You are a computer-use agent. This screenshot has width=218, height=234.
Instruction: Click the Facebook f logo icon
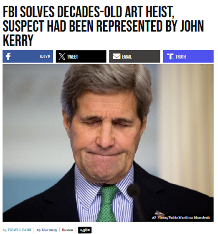pos(8,57)
